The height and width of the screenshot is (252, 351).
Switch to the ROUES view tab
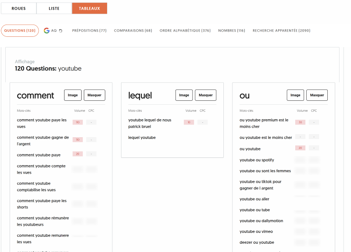[18, 8]
